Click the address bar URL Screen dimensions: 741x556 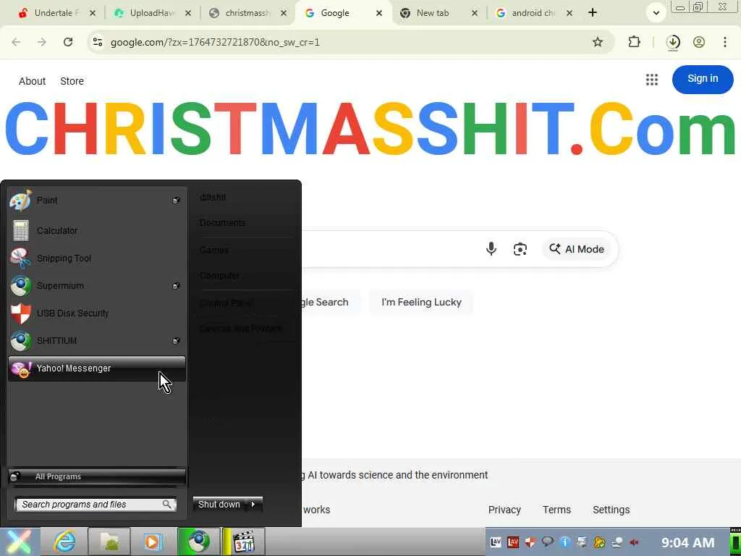click(215, 42)
